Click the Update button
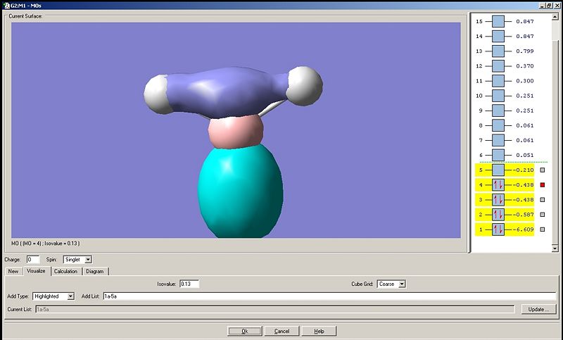Screen dimensions: 563x340 click(x=538, y=309)
